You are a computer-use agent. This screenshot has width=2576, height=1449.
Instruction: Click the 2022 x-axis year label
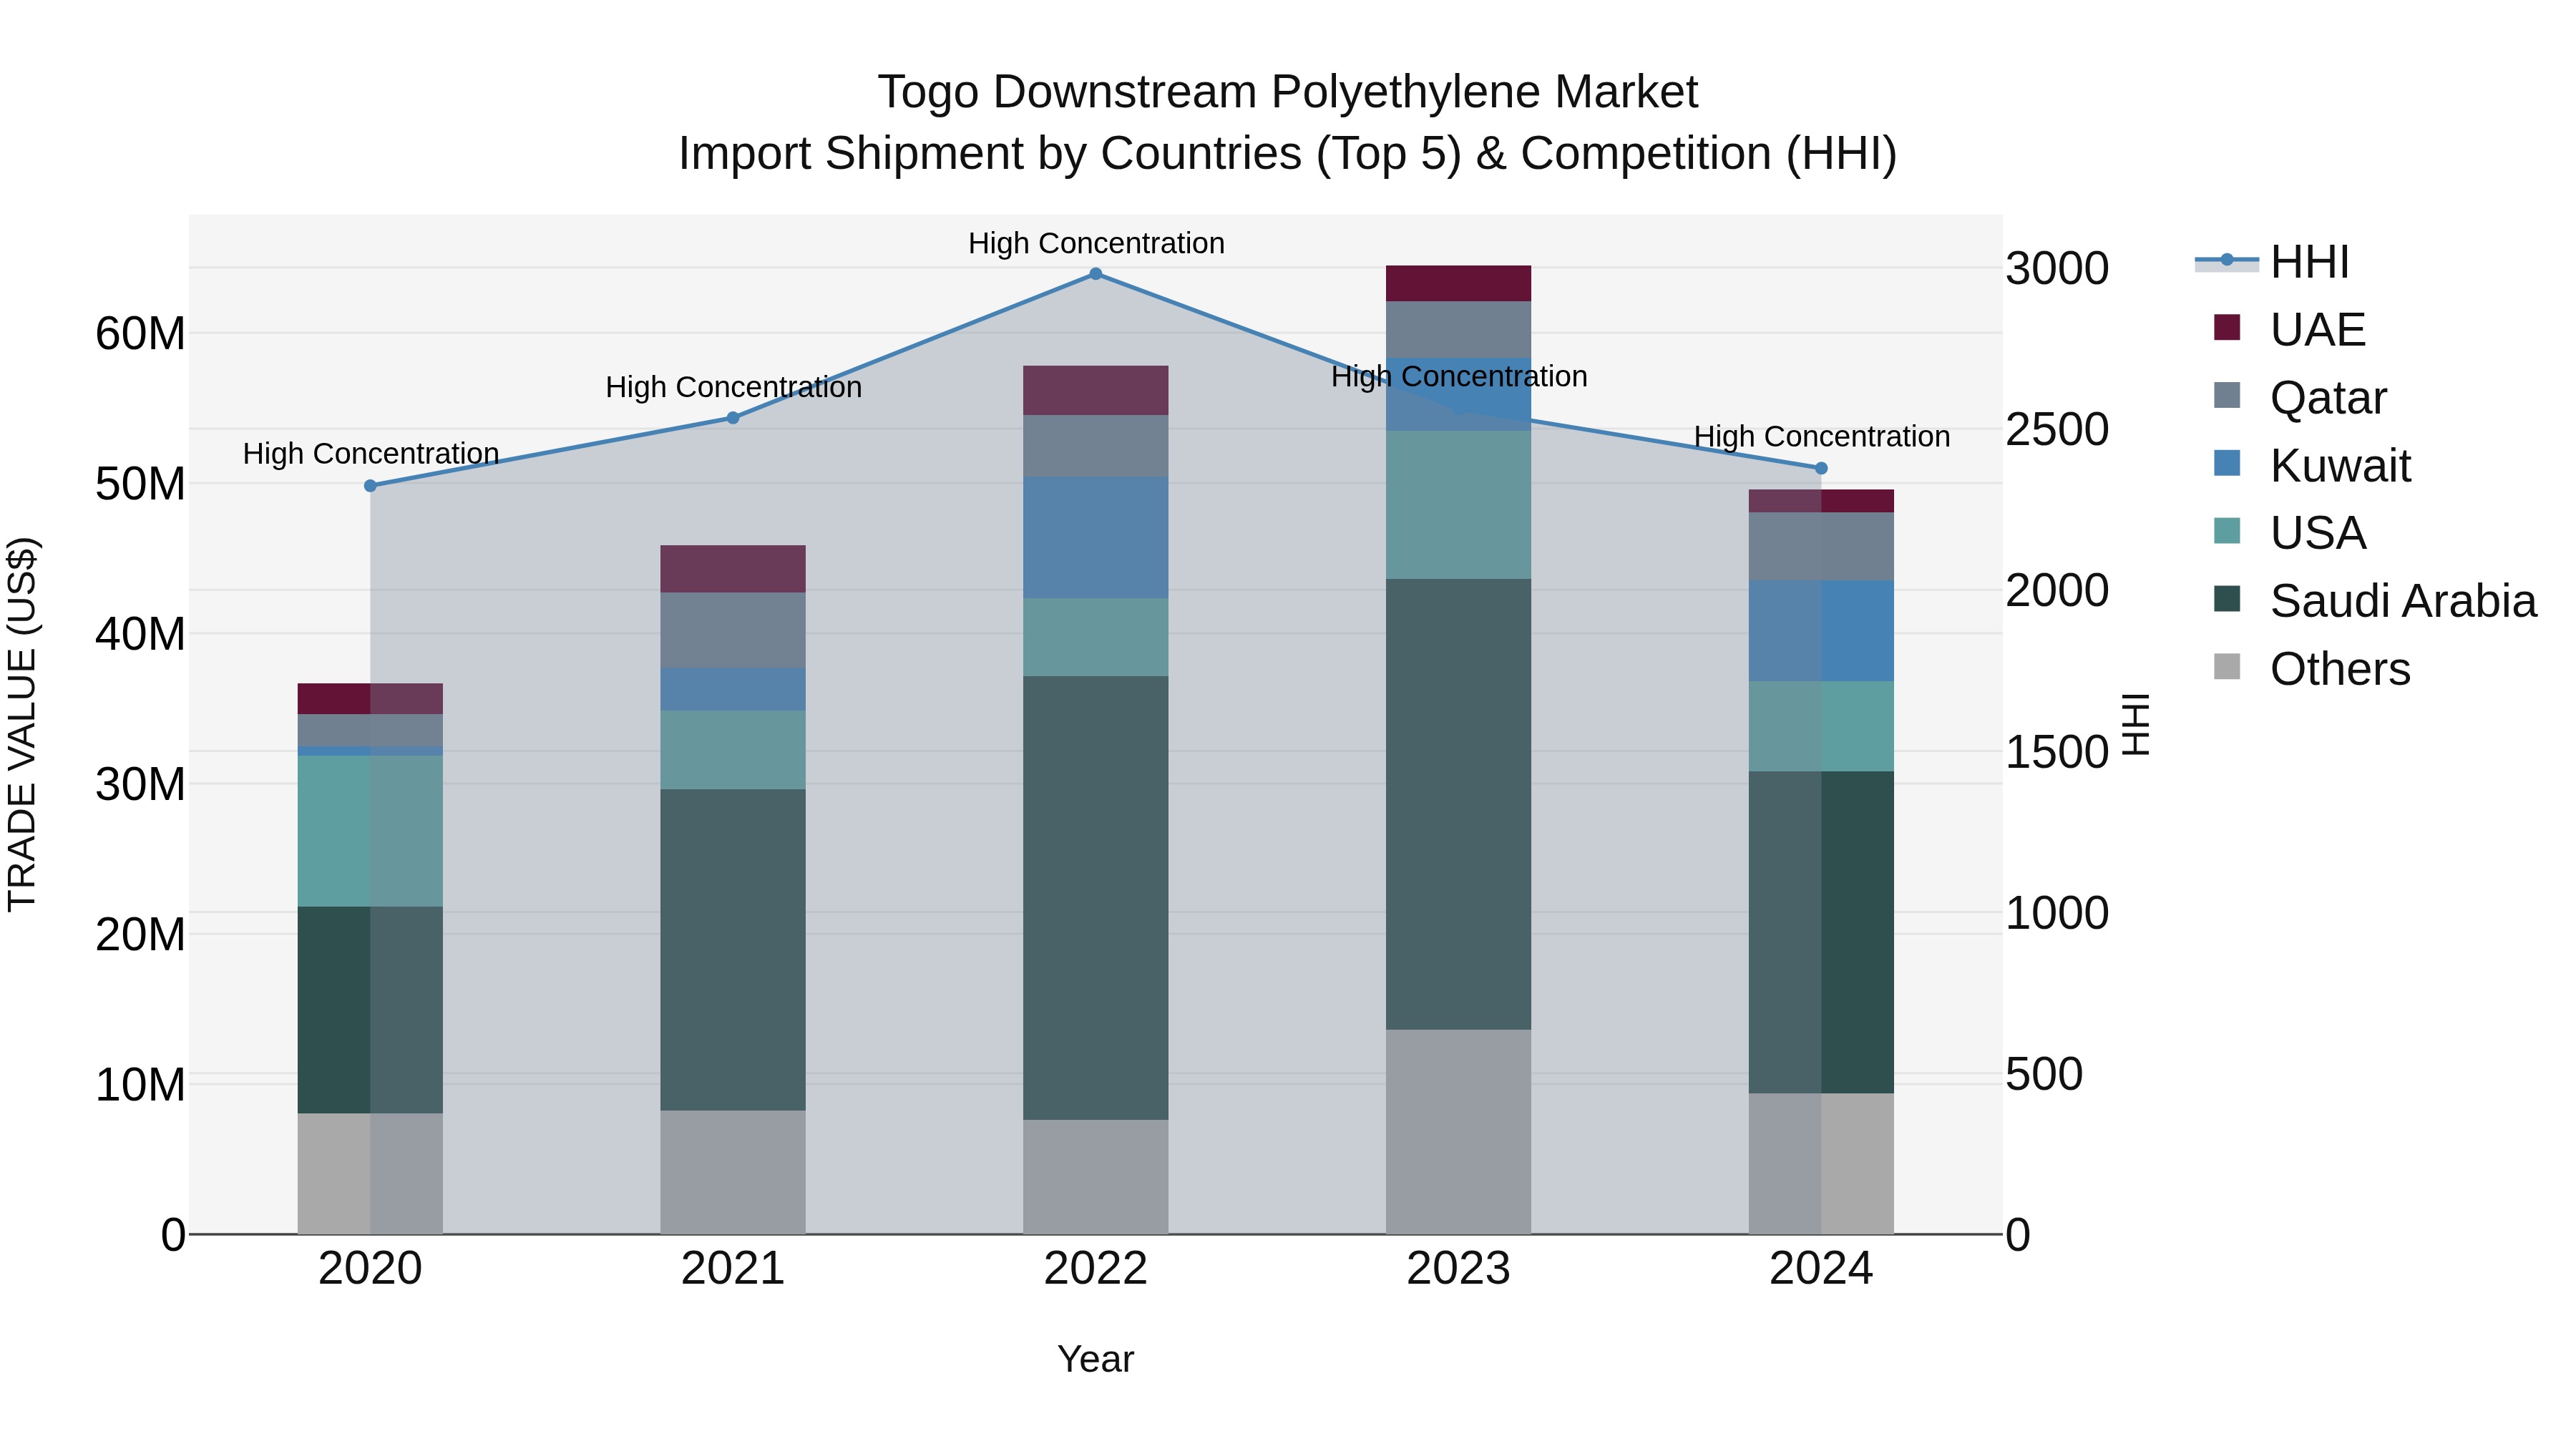click(1096, 1269)
